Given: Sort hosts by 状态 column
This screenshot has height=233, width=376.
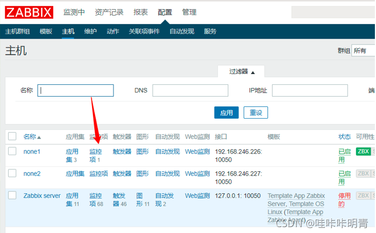Looking at the screenshot, I should [x=344, y=136].
